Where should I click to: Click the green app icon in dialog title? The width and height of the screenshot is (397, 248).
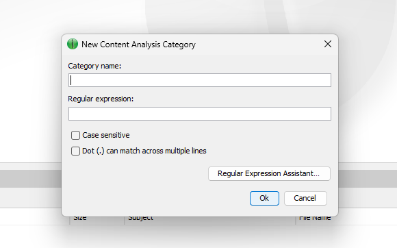pyautogui.click(x=73, y=44)
